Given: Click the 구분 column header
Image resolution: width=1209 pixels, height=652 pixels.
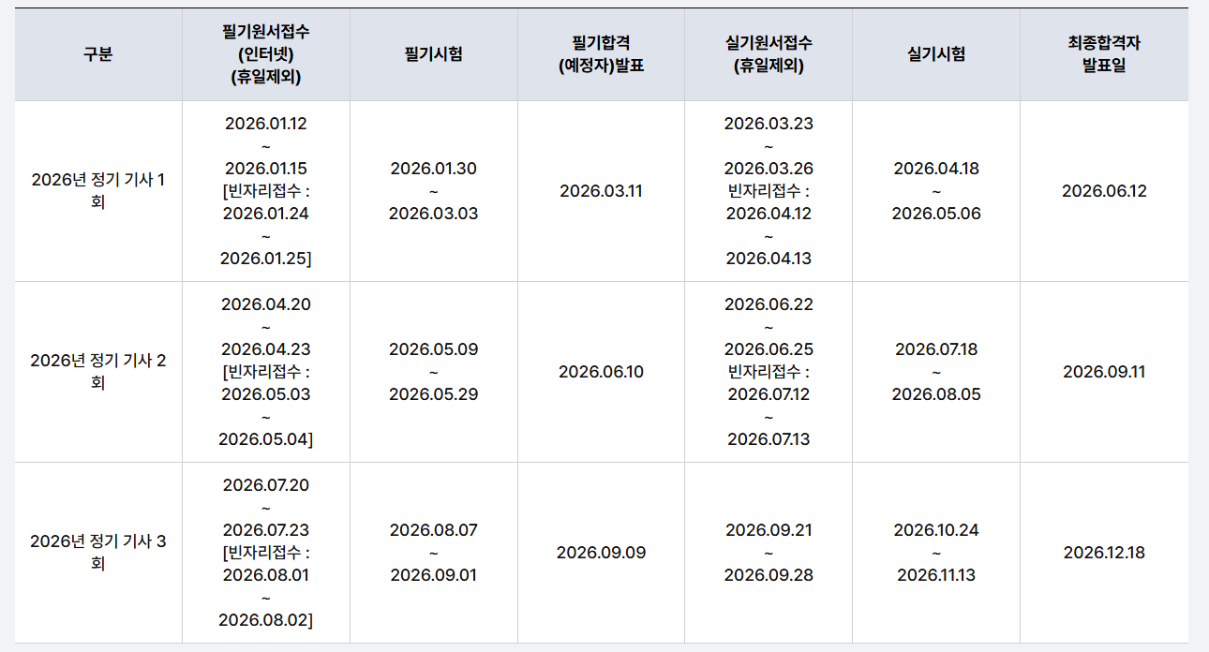Looking at the screenshot, I should point(98,54).
